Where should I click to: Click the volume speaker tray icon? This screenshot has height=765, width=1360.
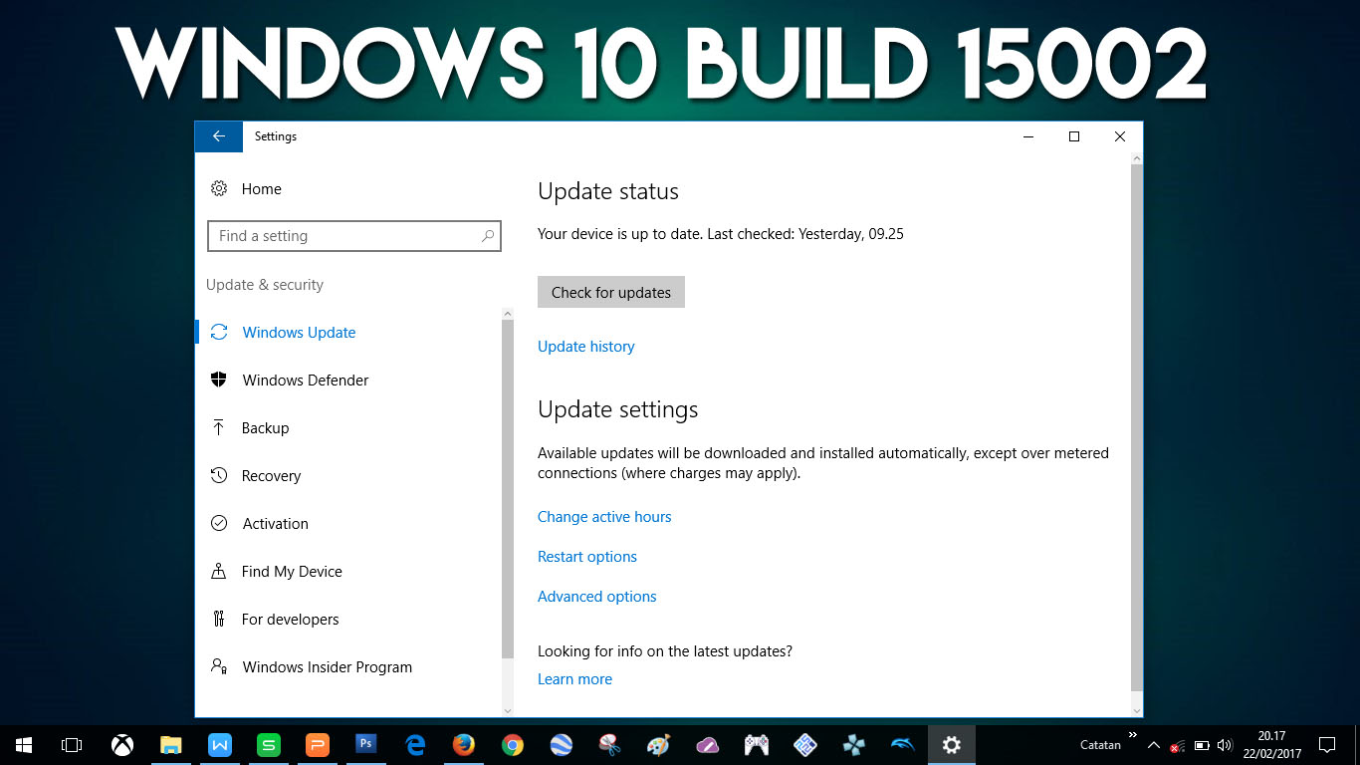click(1226, 745)
